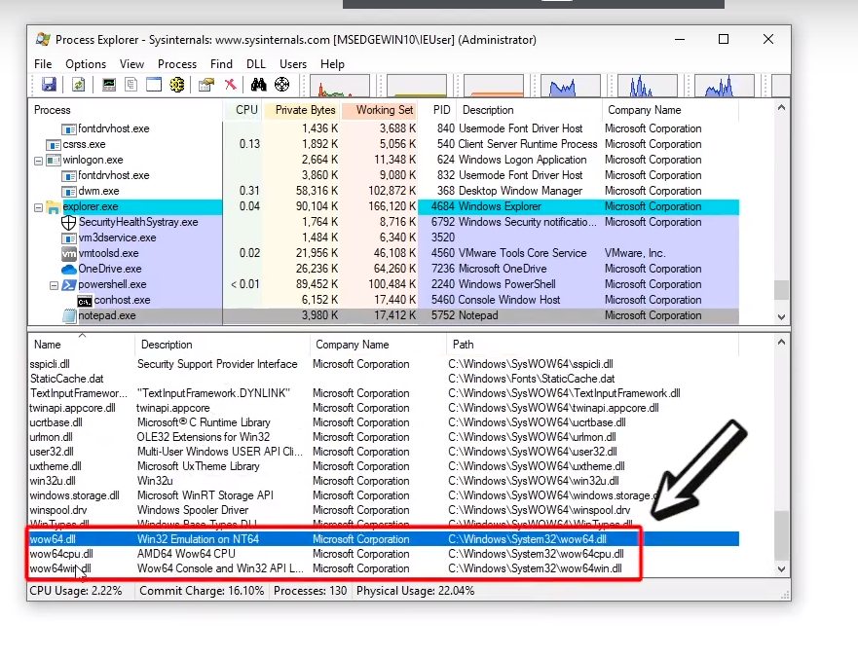Click the vm3dservice.exe process icon
The width and height of the screenshot is (858, 658).
pos(69,238)
